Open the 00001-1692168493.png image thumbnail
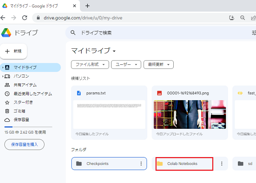This screenshot has width=256, height=183. click(x=190, y=114)
